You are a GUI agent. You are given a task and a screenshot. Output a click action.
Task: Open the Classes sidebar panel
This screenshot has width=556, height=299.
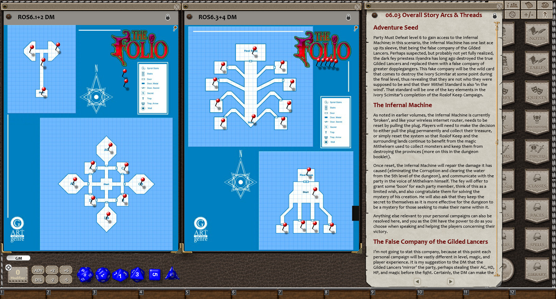pos(537,181)
